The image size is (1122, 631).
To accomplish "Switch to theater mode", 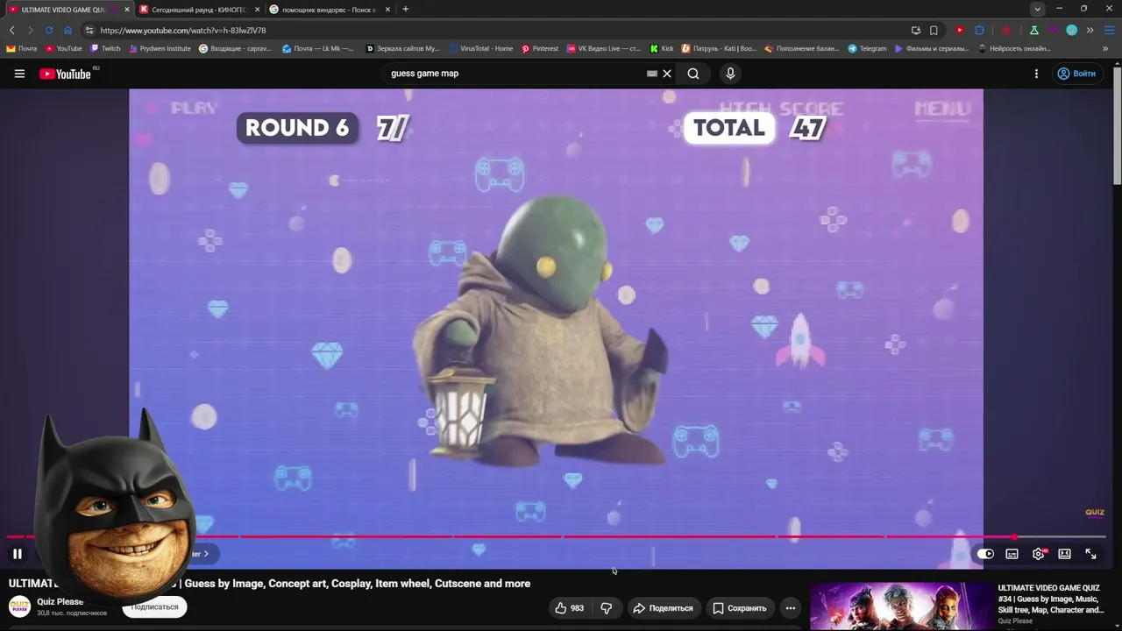I will [1064, 554].
